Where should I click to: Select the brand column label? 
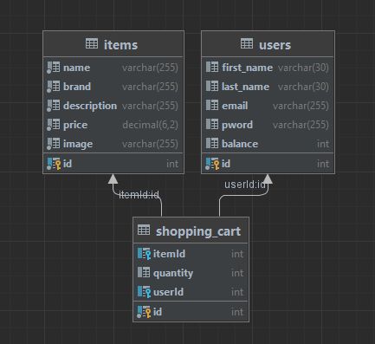77,87
